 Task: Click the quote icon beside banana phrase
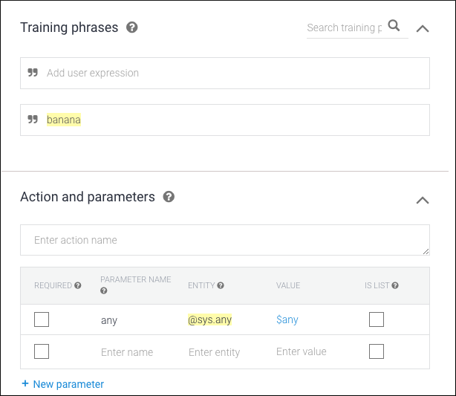coord(33,120)
